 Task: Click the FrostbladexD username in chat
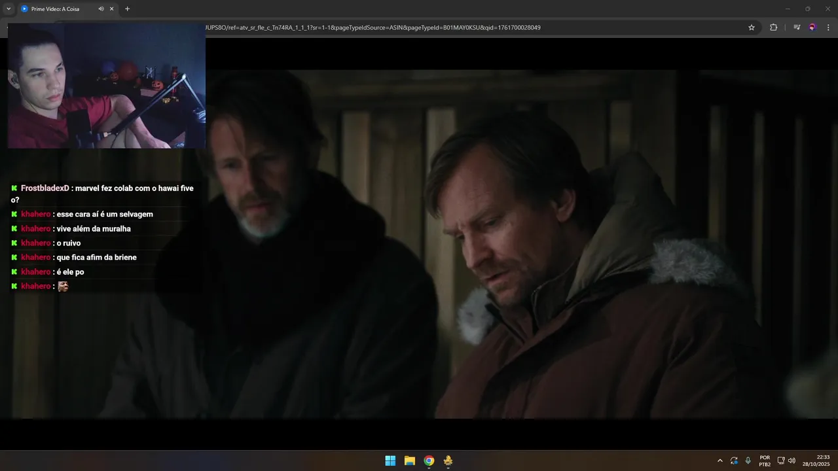(45, 188)
